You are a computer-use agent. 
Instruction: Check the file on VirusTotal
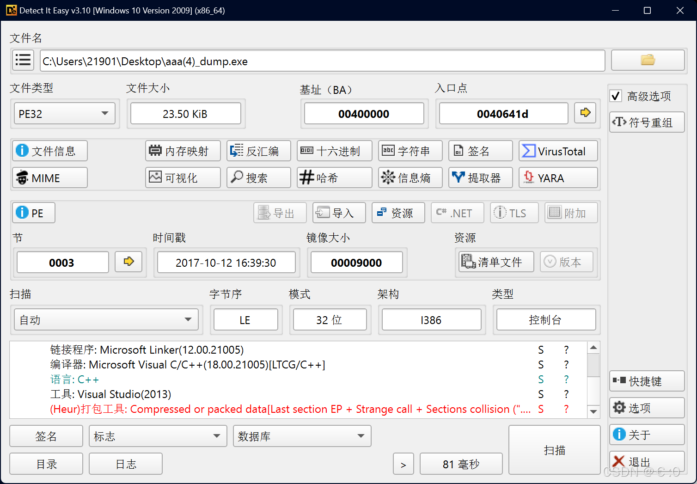[x=558, y=151]
